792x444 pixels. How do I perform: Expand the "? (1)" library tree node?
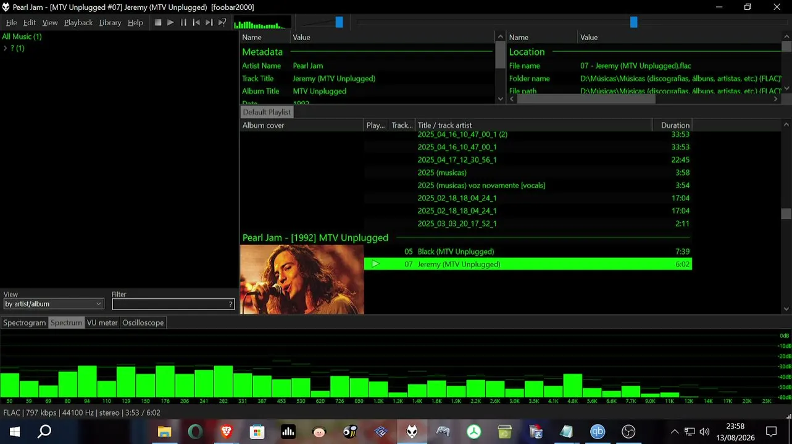pyautogui.click(x=6, y=48)
